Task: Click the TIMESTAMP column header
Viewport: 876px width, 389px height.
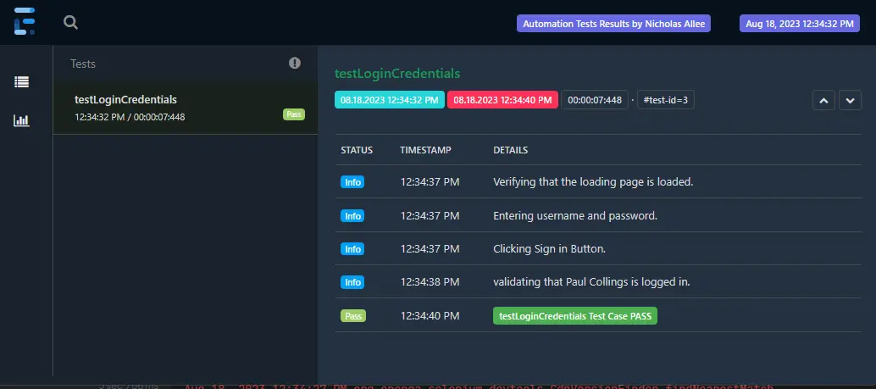Action: 425,150
